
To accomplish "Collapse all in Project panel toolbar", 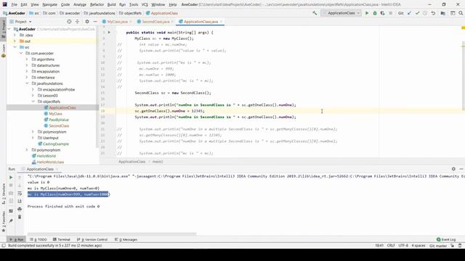I will pos(77,22).
